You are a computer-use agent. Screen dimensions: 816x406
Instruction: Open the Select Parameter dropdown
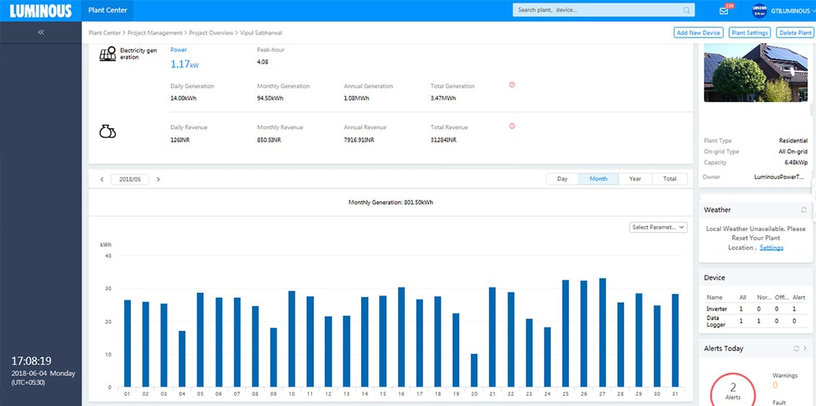click(x=658, y=227)
